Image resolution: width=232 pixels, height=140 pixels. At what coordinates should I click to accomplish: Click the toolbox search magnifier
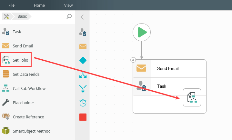pyautogui.click(x=69, y=16)
